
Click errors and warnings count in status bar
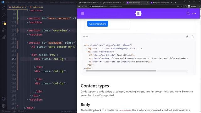pyautogui.click(x=22, y=111)
